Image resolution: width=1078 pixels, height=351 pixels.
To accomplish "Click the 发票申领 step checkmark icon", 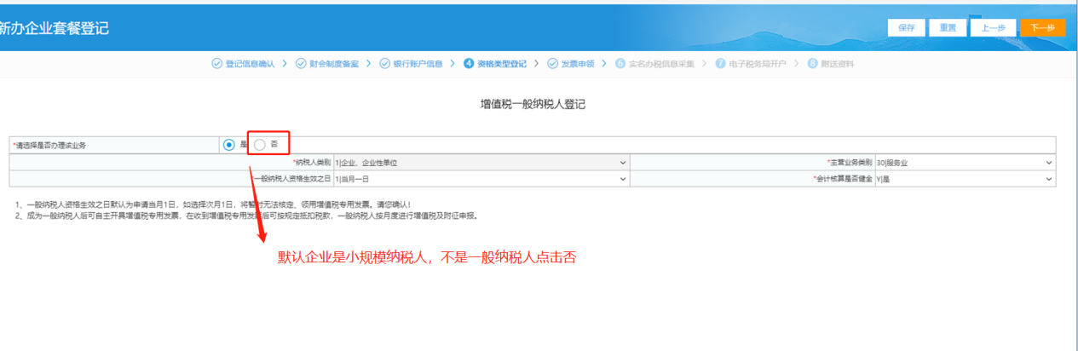I will pos(553,64).
